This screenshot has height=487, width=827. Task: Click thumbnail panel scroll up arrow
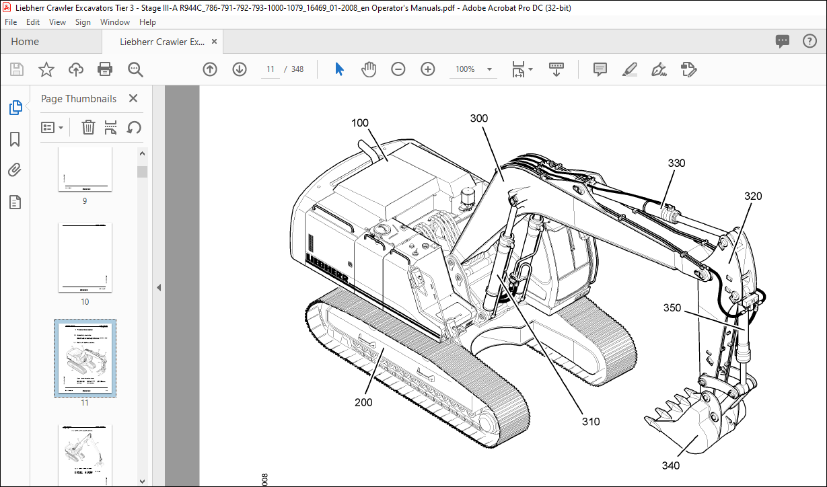(x=142, y=153)
